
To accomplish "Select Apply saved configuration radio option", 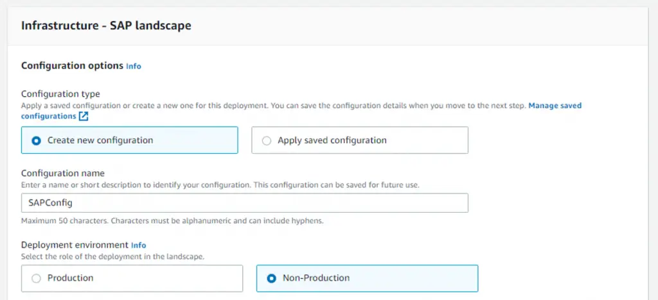I will (360, 140).
